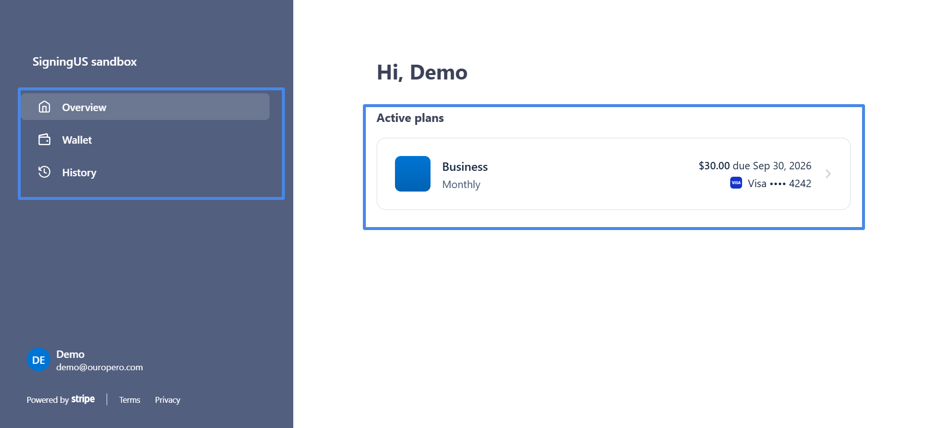Go to the History menu label
The image size is (944, 428).
click(x=79, y=173)
